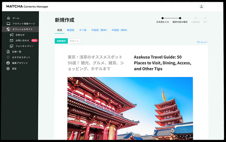Screen dimensions: 226x142
Task: Open 編集アカウント person icon
Action: (8, 63)
